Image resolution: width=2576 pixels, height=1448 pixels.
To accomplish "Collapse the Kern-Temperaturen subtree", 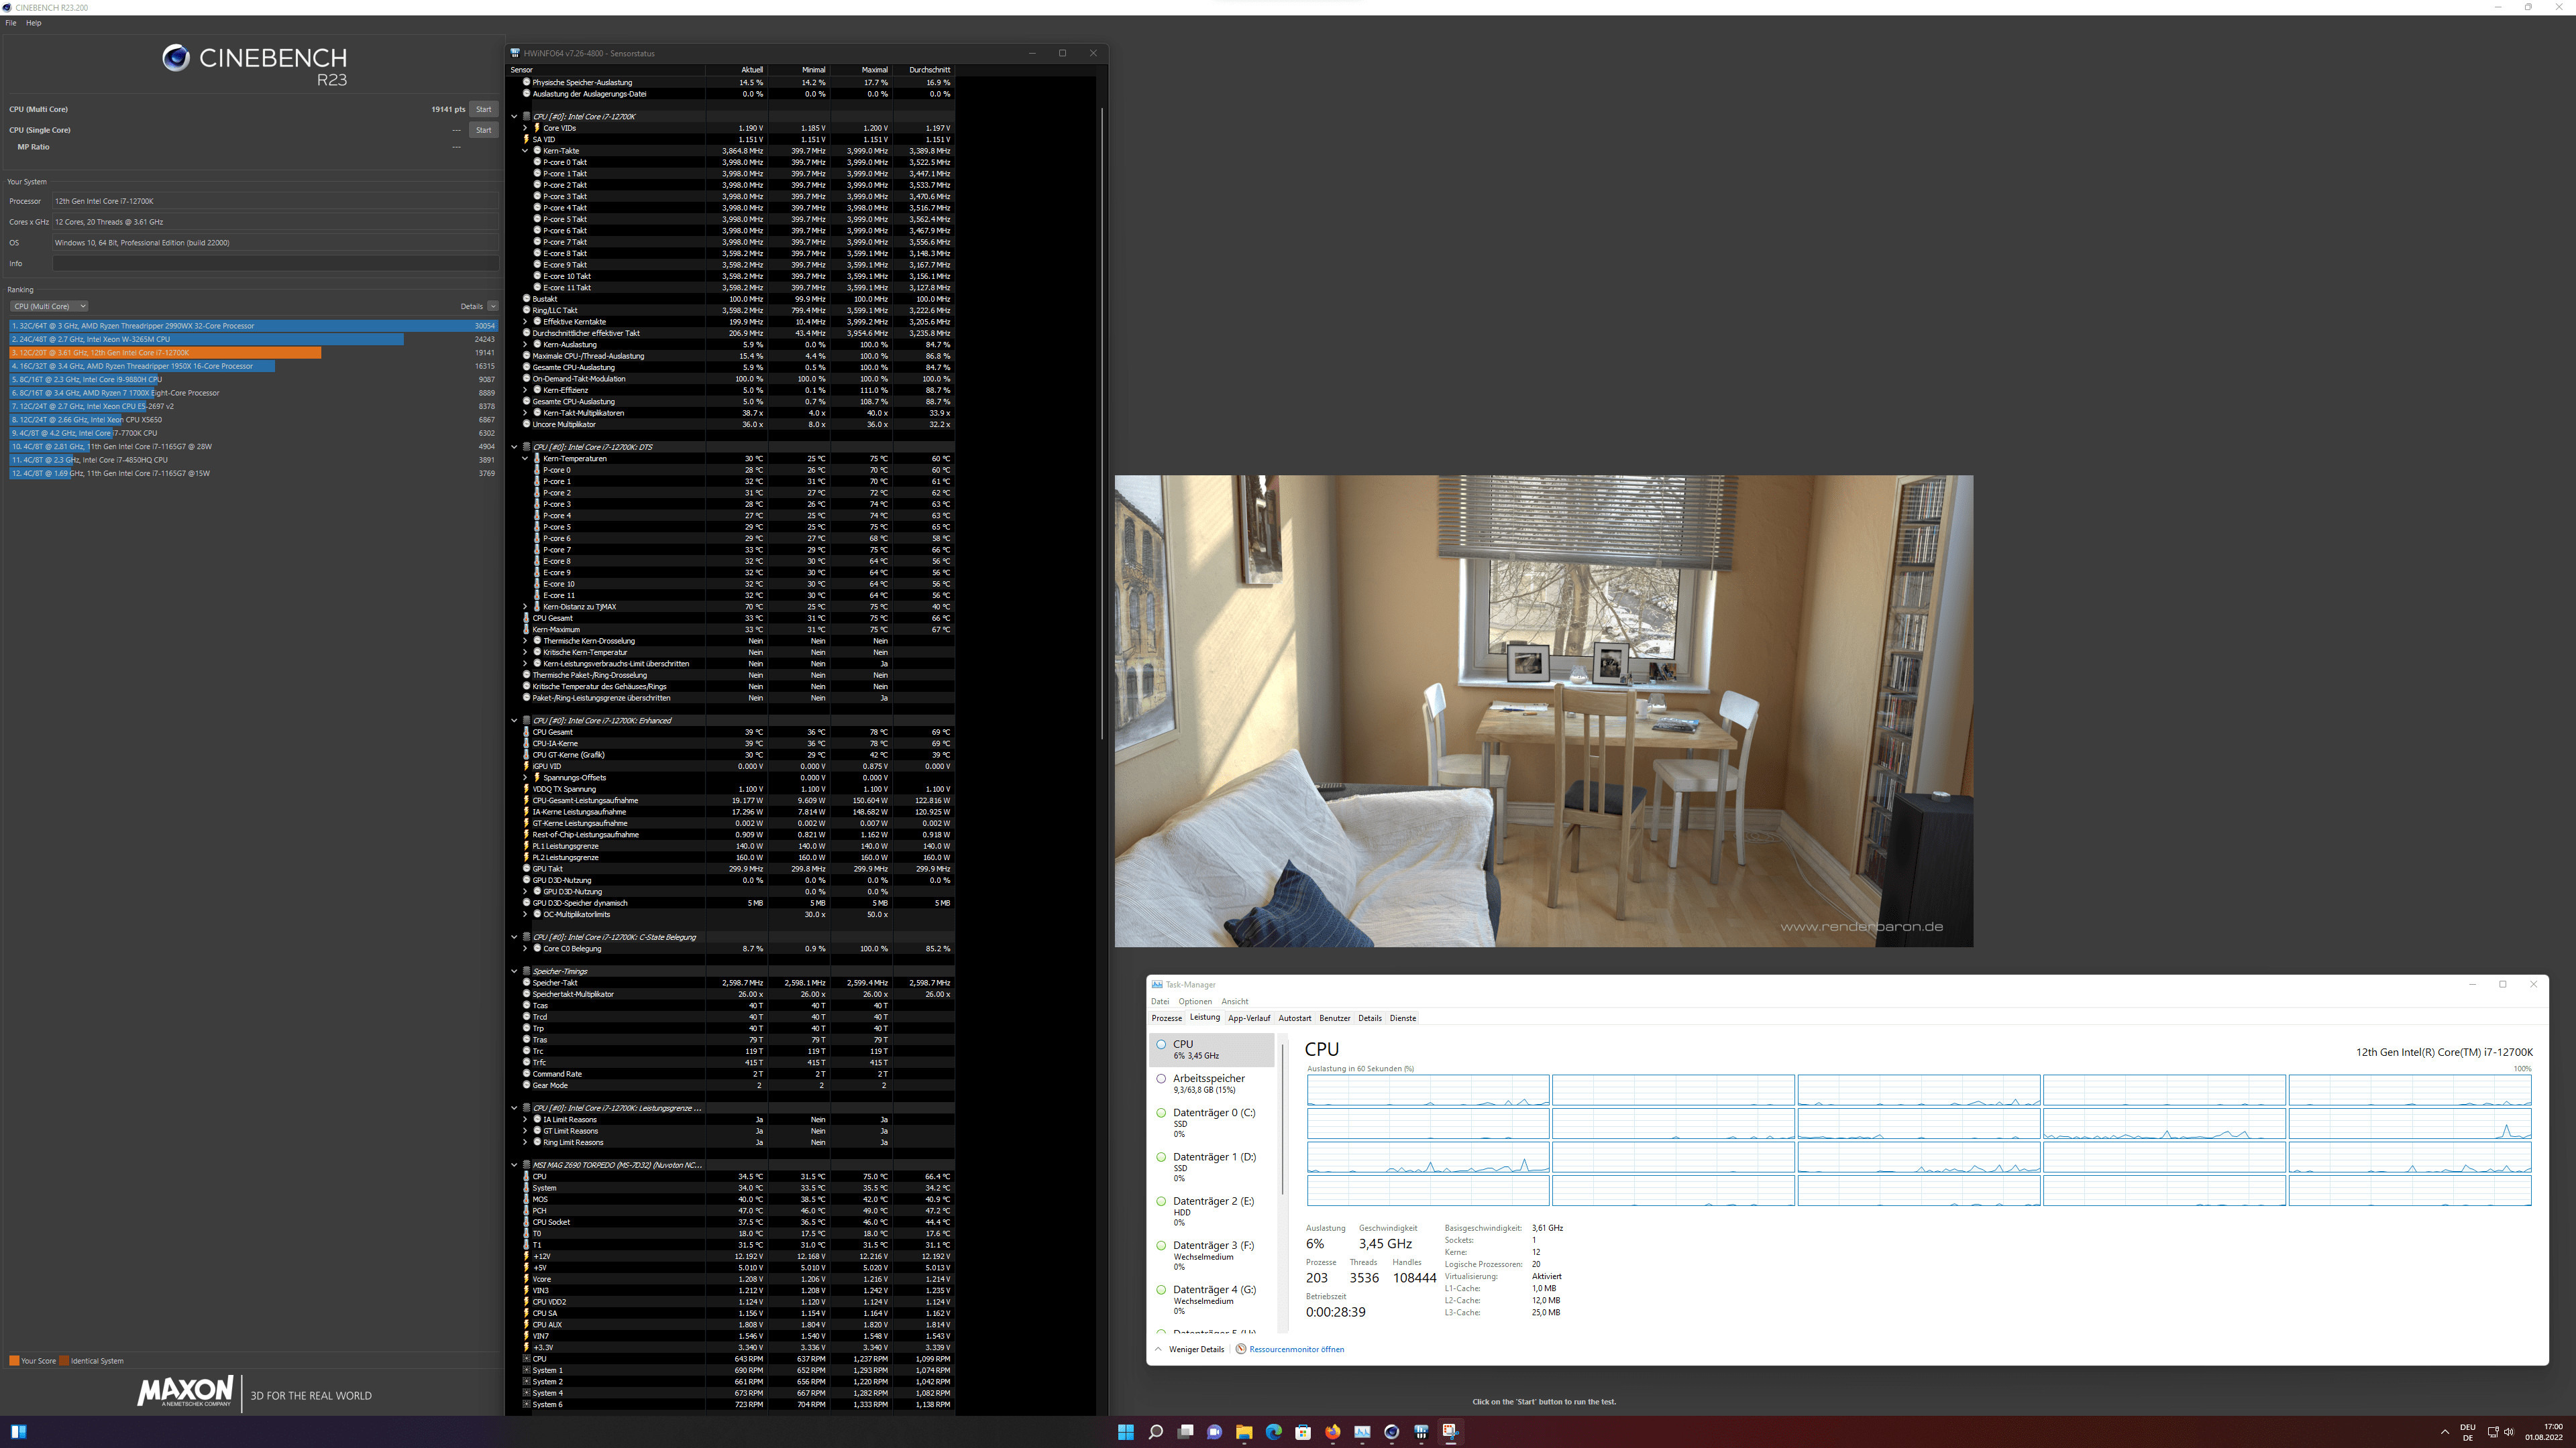I will pos(525,459).
